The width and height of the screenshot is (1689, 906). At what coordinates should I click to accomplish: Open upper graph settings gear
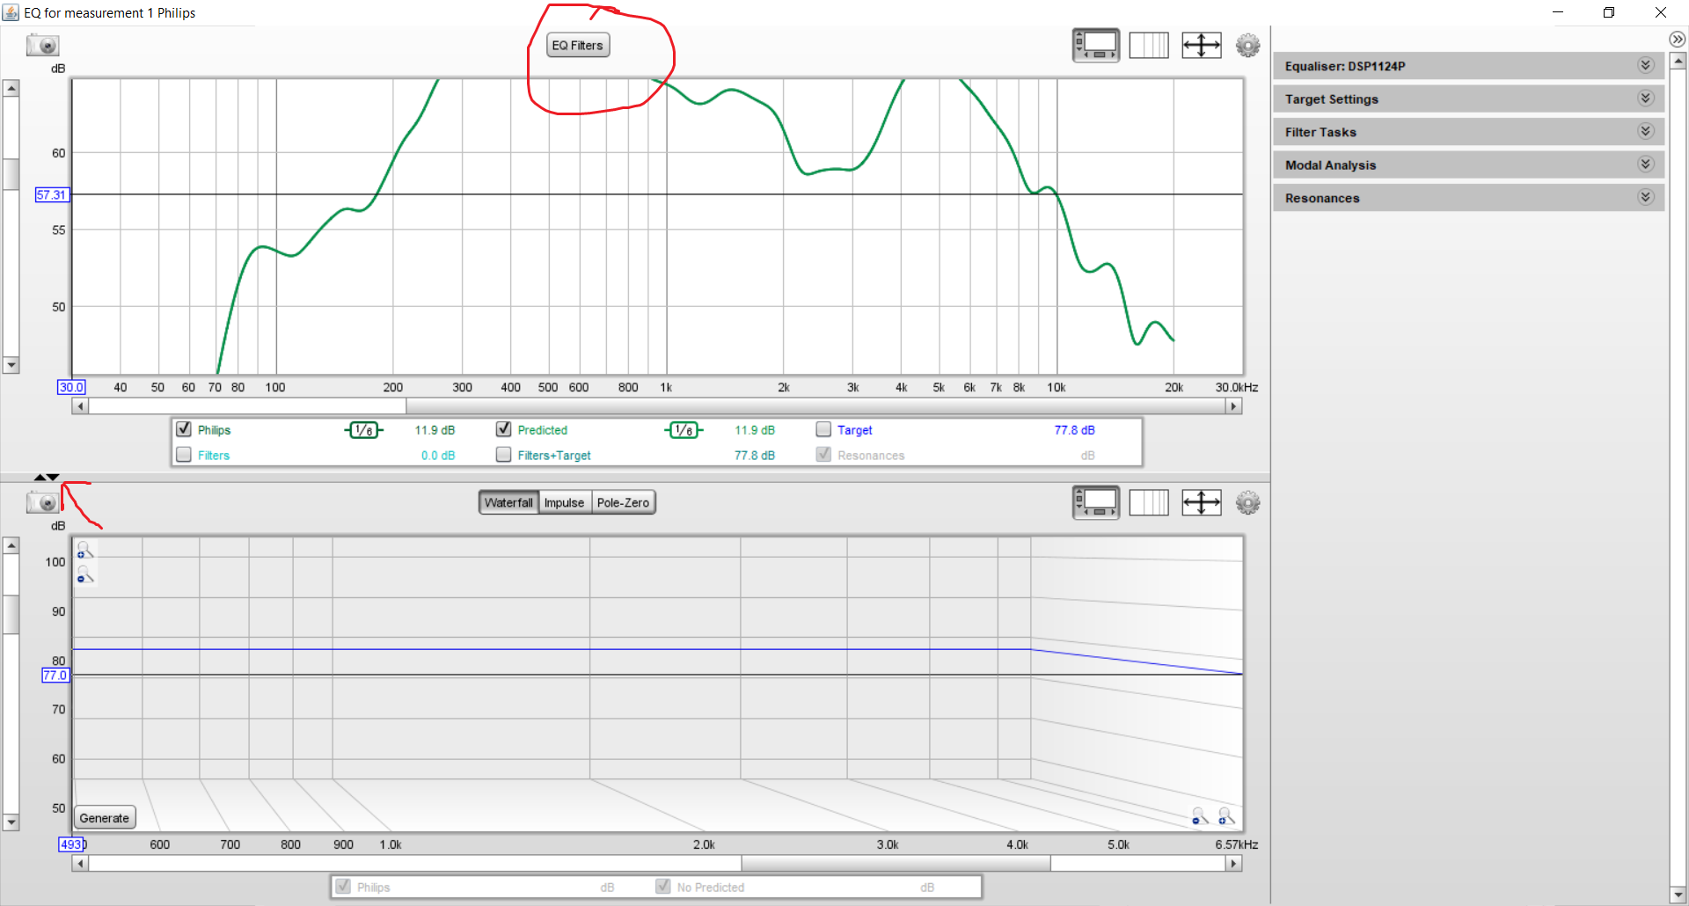coord(1247,45)
